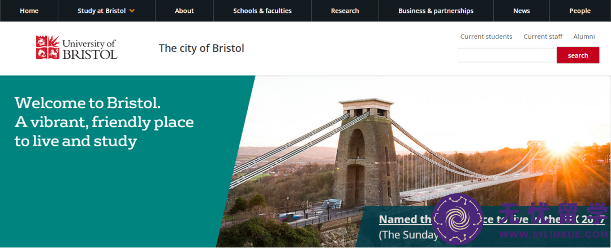The image size is (611, 248).
Task: Focus the site search input field
Action: coord(507,55)
